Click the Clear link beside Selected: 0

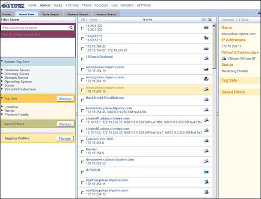245,20
